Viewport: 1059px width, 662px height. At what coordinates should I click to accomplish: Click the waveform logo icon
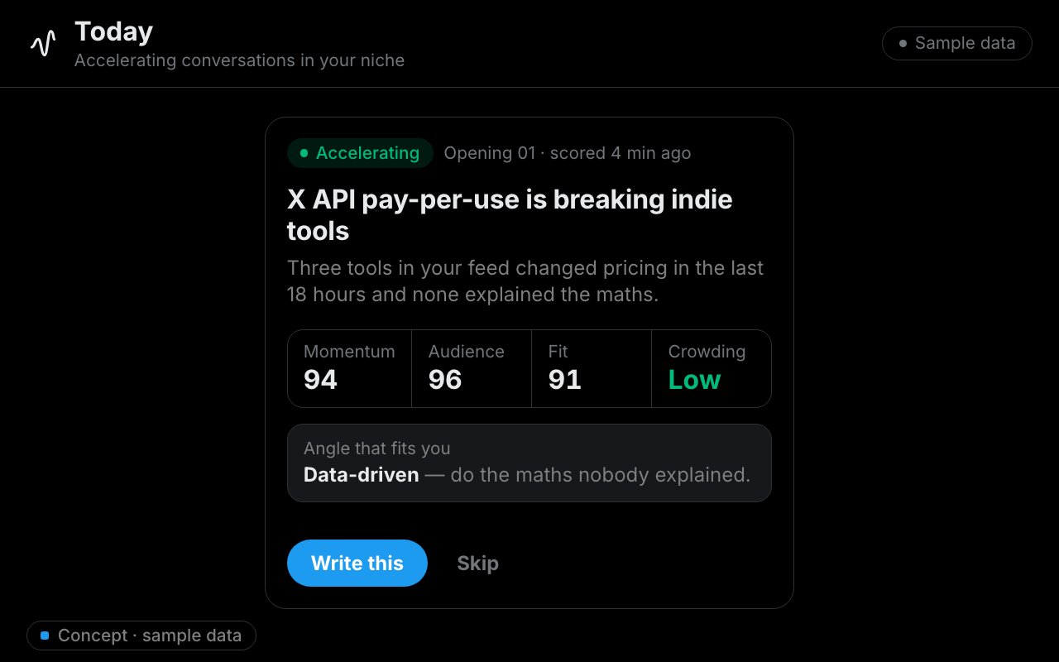43,43
